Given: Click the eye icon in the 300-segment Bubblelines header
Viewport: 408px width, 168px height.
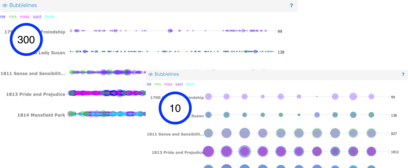Looking at the screenshot, I should point(5,6).
